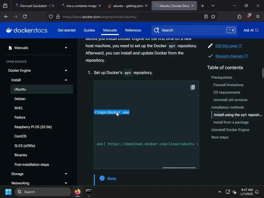Collapse the Install section arrow
The image size is (264, 198).
coord(66,80)
